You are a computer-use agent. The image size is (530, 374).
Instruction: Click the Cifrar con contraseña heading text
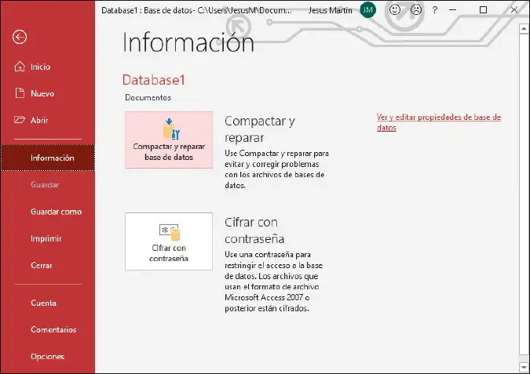254,231
